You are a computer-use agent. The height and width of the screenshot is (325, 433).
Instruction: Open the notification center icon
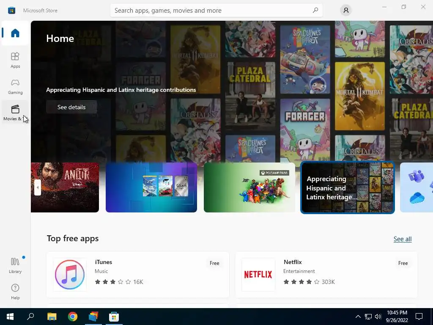(419, 317)
